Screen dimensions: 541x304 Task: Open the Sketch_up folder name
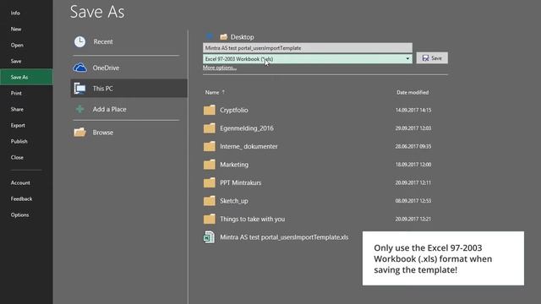click(x=234, y=201)
